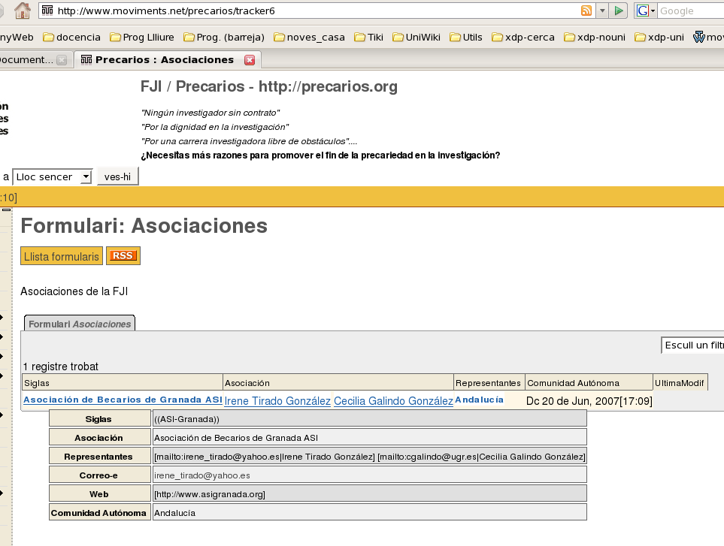The image size is (724, 546).
Task: Close the Precarios : Asociaciones tab
Action: 250,60
